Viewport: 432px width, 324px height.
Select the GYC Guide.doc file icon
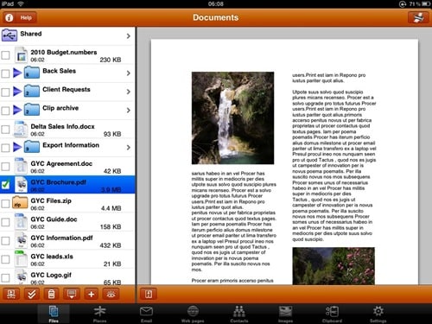point(21,222)
